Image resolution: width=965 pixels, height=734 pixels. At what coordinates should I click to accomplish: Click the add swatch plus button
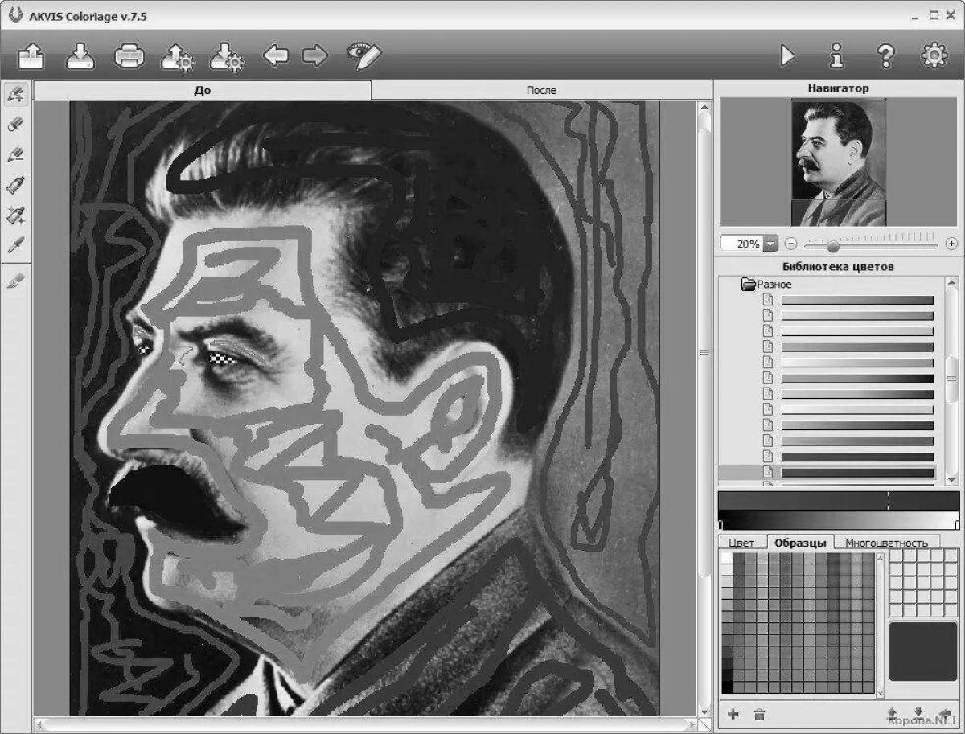click(x=733, y=714)
